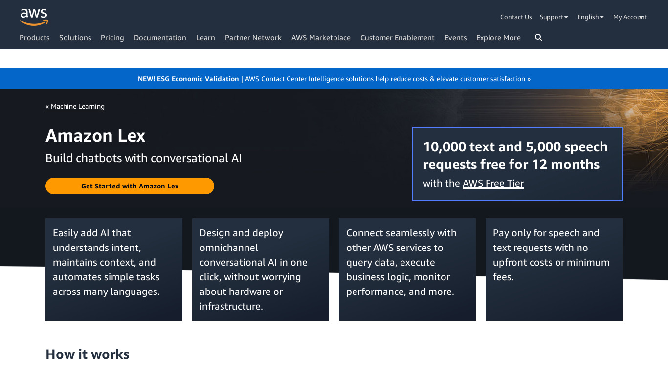Open the Partner Network menu
Image resolution: width=668 pixels, height=375 pixels.
[x=253, y=38]
